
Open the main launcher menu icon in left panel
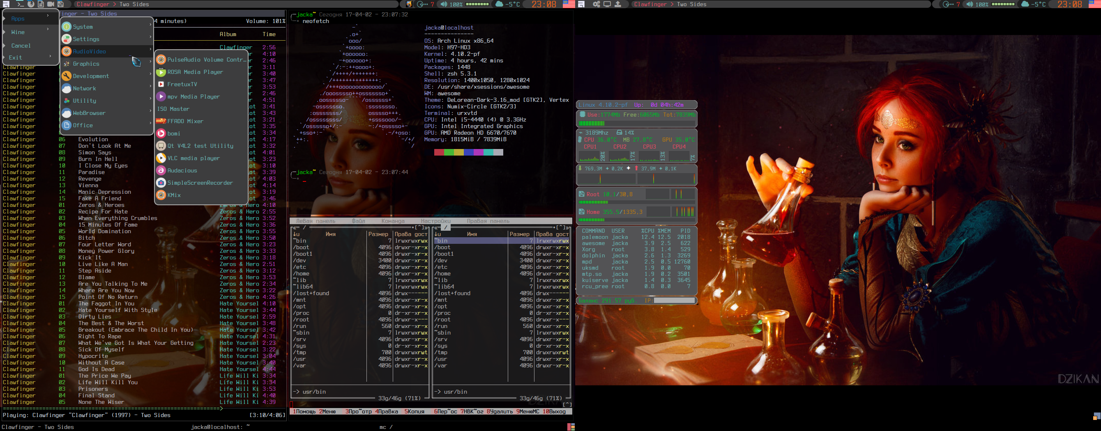(x=6, y=4)
